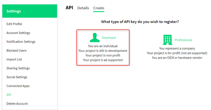Click Delete Account in sidebar
This screenshot has height=110, width=211.
pyautogui.click(x=17, y=103)
